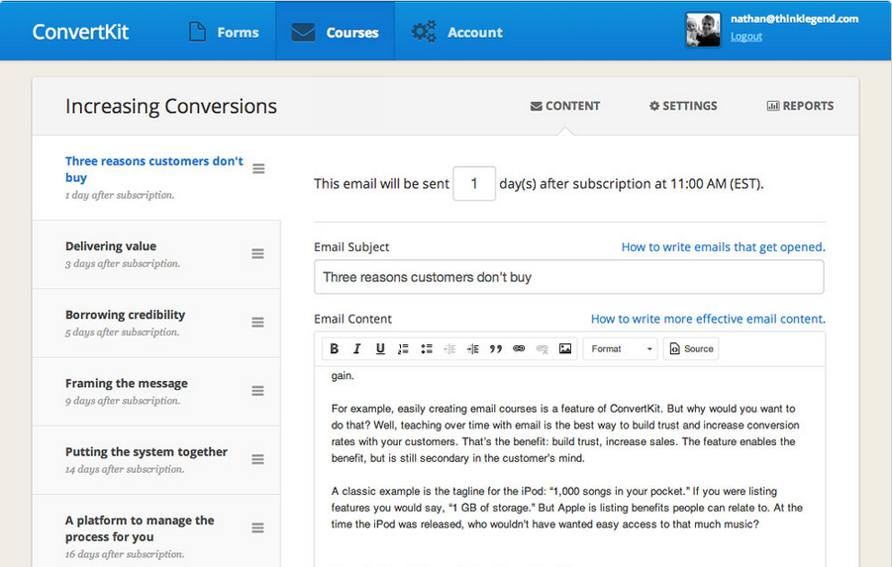Image resolution: width=892 pixels, height=567 pixels.
Task: Click the Email Subject input field
Action: click(x=569, y=277)
